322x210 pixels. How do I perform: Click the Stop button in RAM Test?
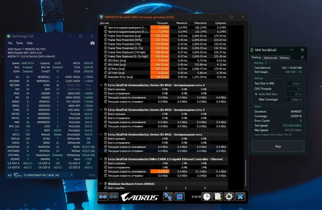[278, 146]
